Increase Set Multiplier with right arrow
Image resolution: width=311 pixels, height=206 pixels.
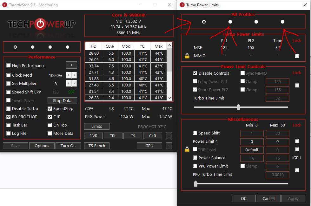[x=74, y=83]
